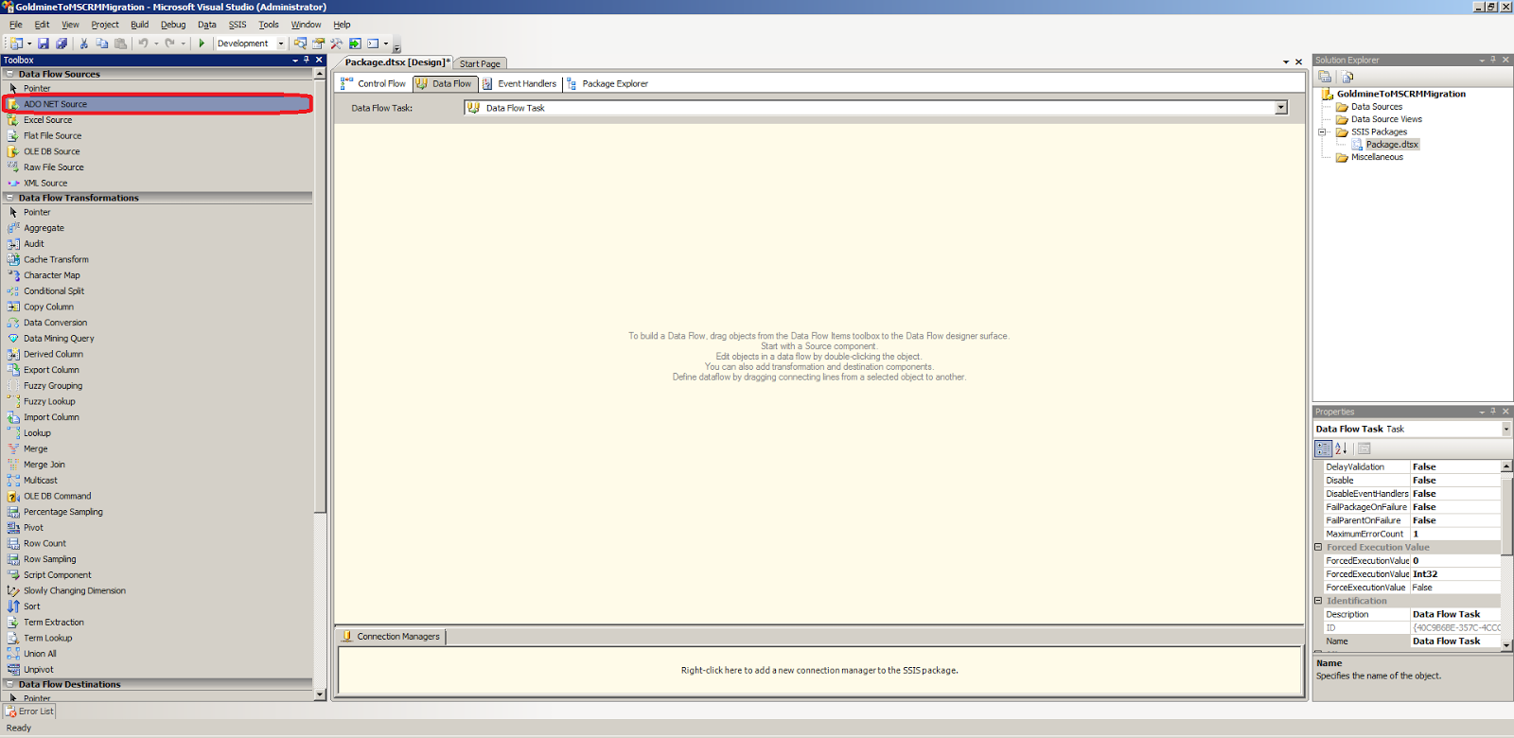
Task: Select the Connection Managers tab
Action: 391,637
